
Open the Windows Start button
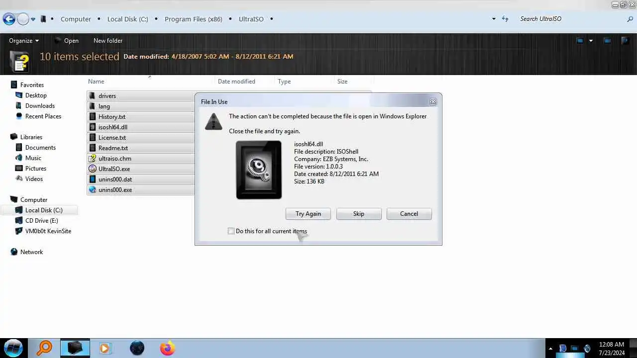click(13, 348)
